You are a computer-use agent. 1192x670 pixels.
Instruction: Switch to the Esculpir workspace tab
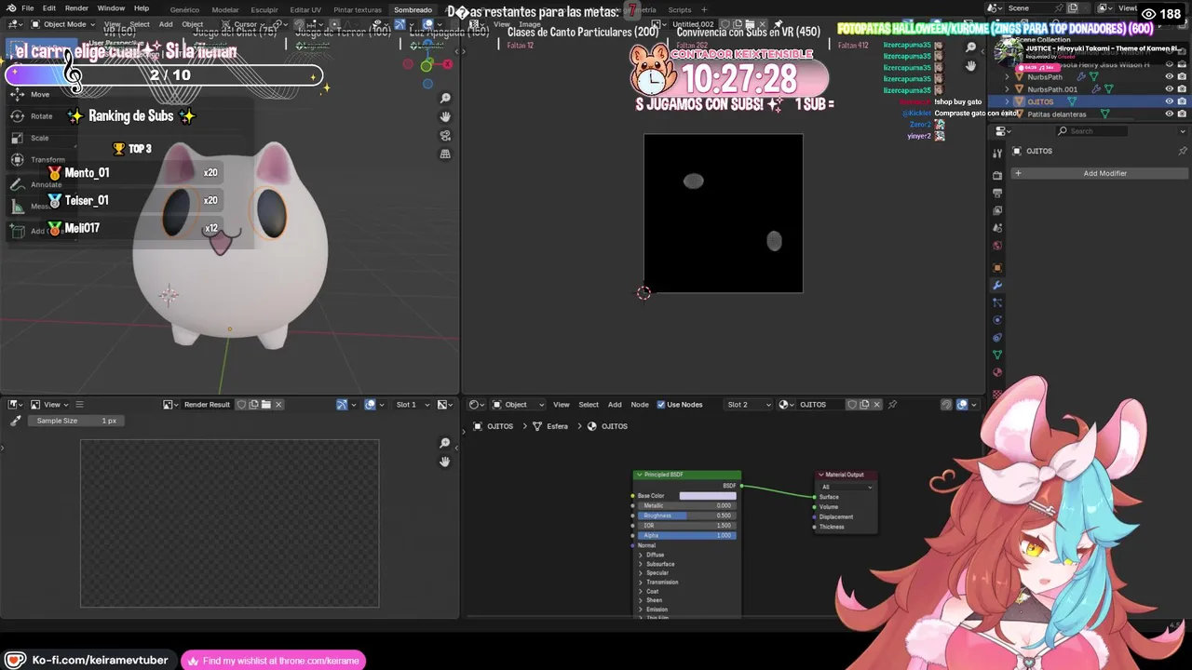(x=264, y=9)
